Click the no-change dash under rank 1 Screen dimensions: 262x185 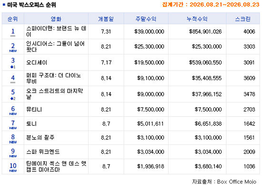tap(13, 36)
